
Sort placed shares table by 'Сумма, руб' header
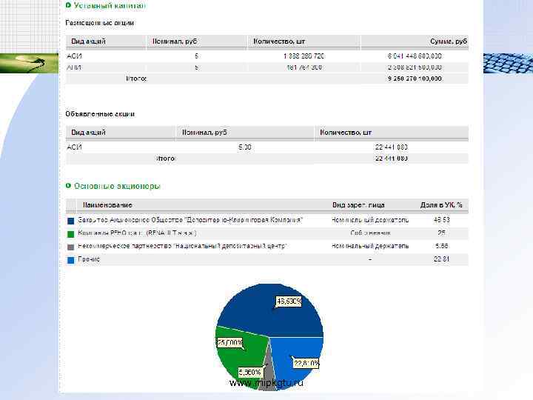point(449,41)
